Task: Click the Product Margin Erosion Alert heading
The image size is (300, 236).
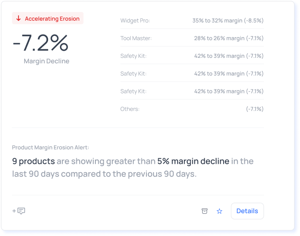Action: 51,147
